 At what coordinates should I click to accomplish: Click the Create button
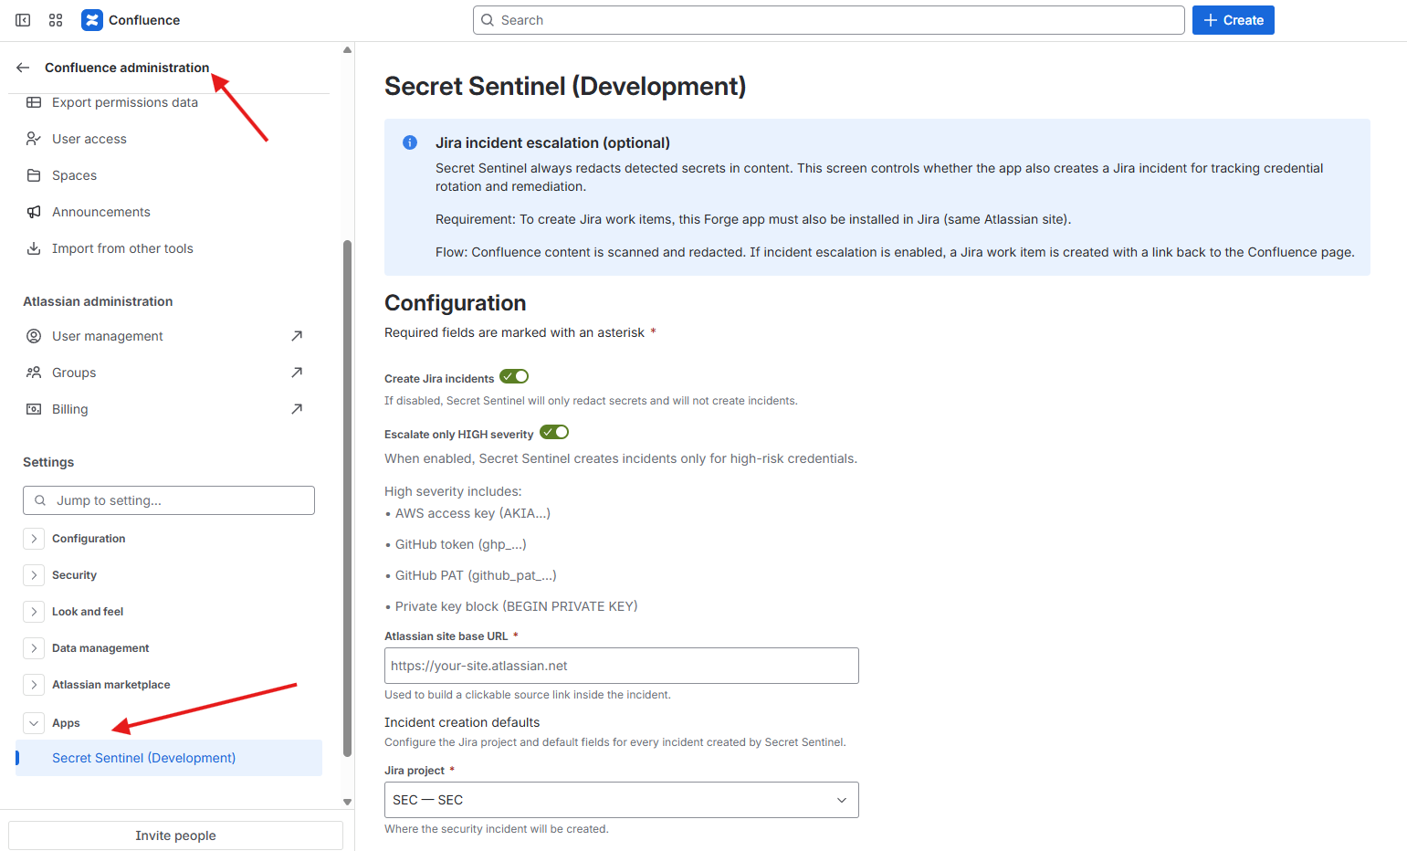point(1233,19)
